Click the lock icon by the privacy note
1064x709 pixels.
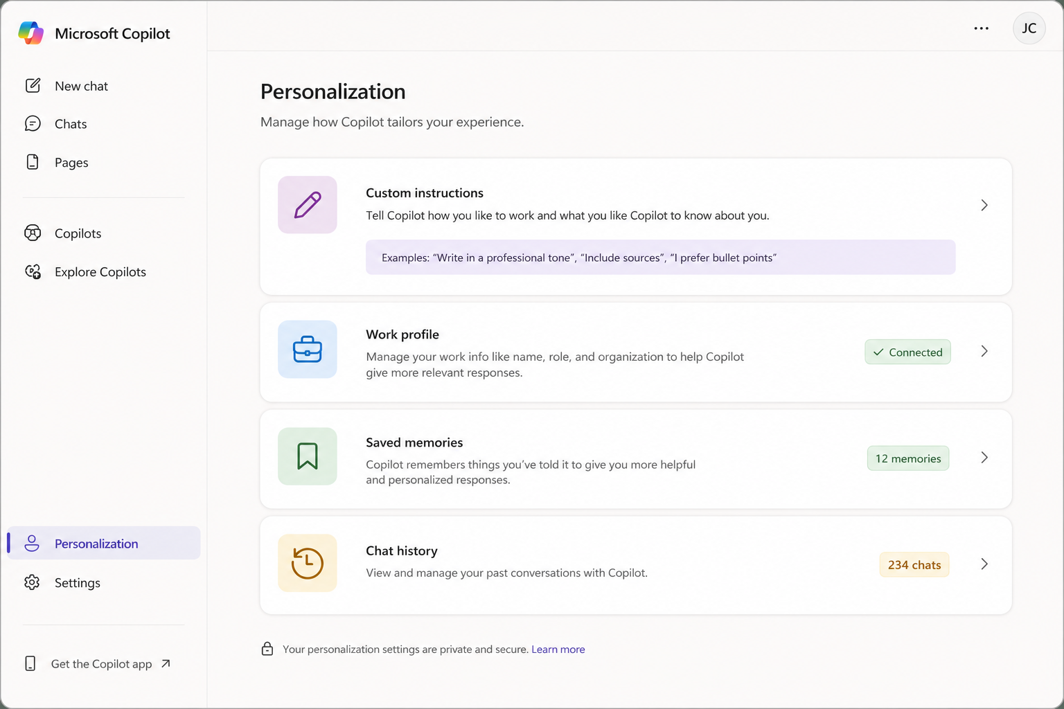267,649
